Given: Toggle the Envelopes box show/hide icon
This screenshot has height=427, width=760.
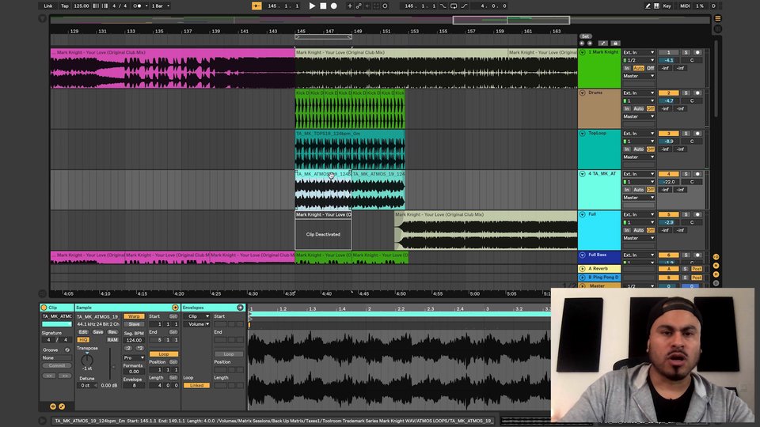Looking at the screenshot, I should coord(241,308).
